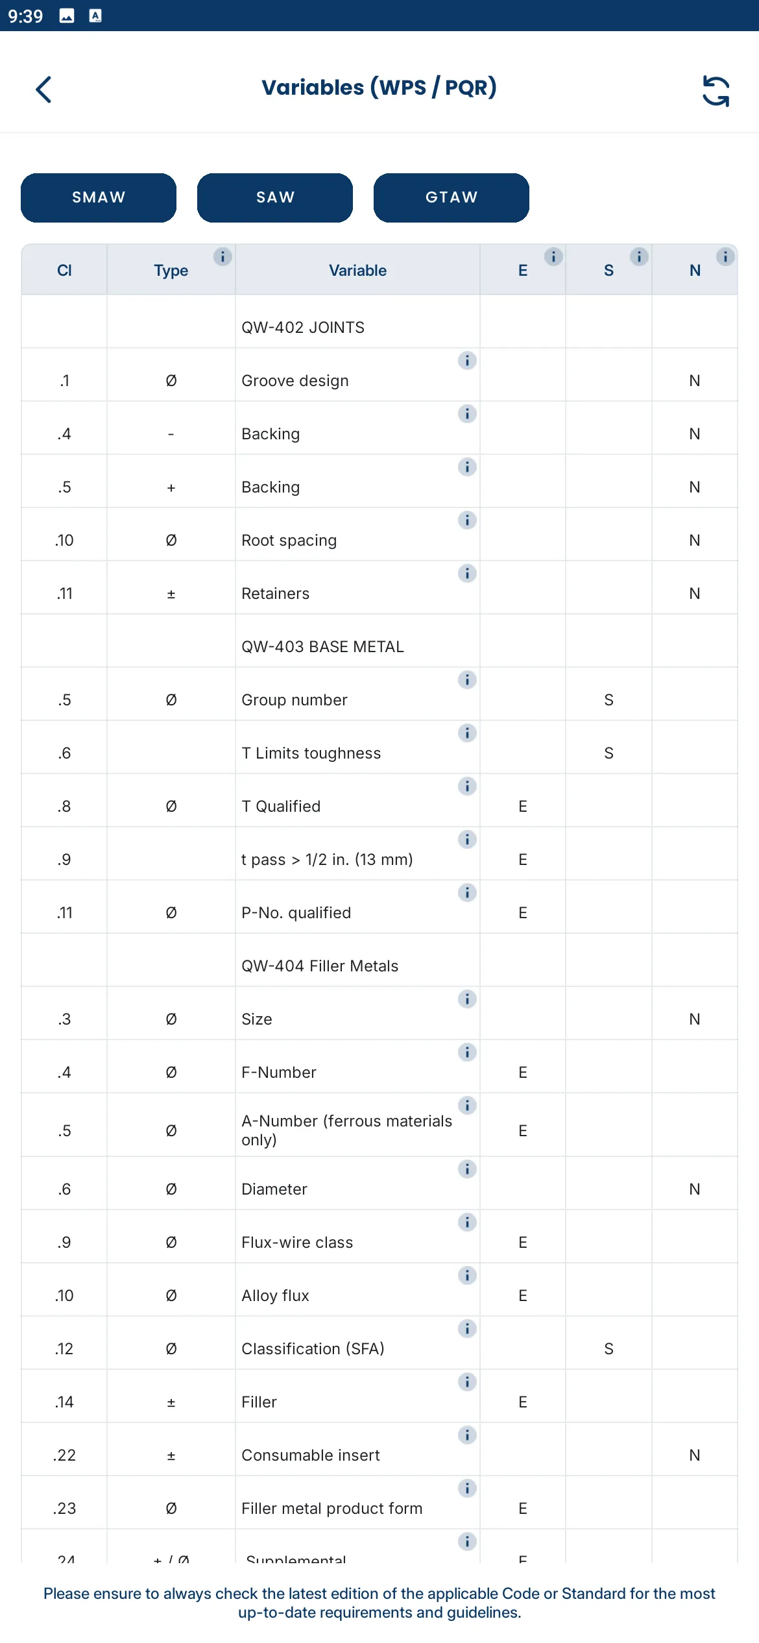
Task: Open the info icon for Groove design
Action: point(467,361)
